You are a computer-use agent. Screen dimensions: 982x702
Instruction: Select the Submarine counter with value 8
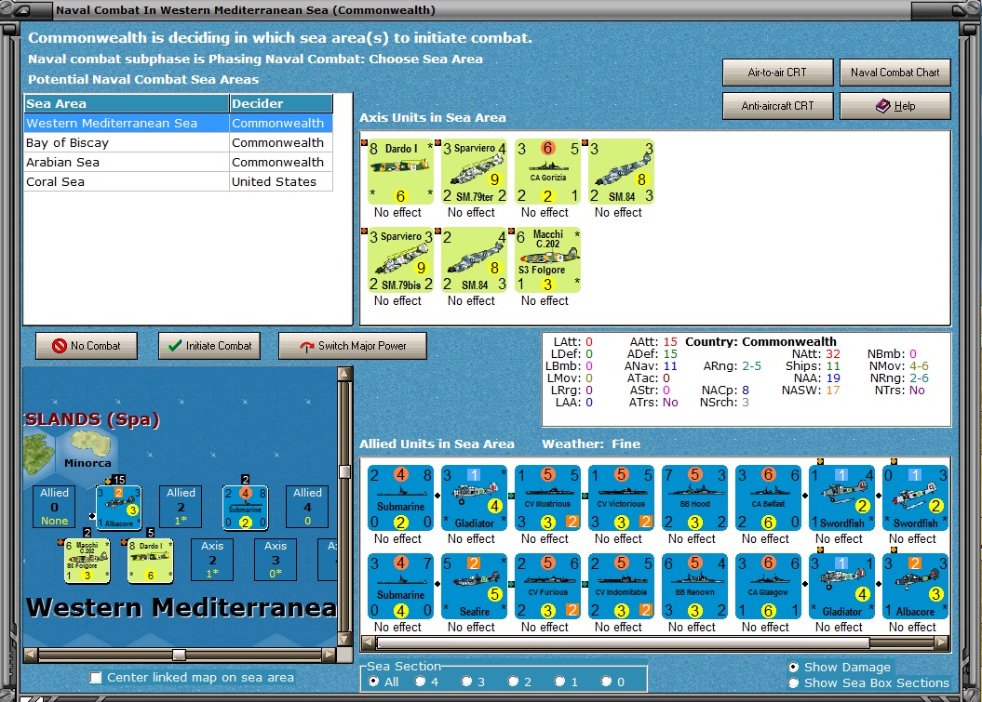tap(400, 497)
